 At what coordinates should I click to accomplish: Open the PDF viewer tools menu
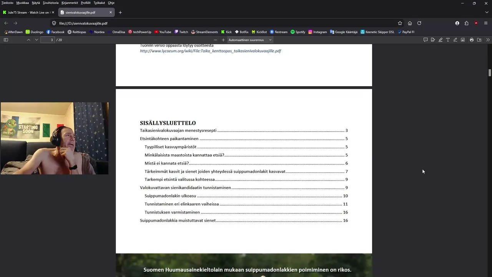click(x=488, y=40)
